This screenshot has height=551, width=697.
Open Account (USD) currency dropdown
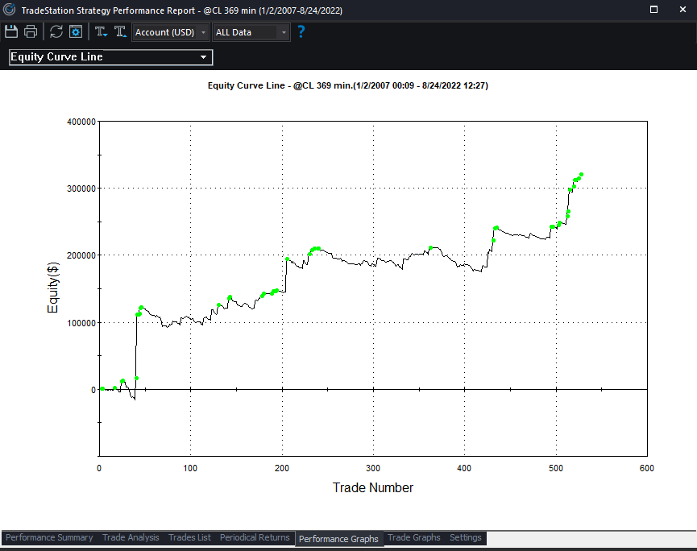click(171, 32)
